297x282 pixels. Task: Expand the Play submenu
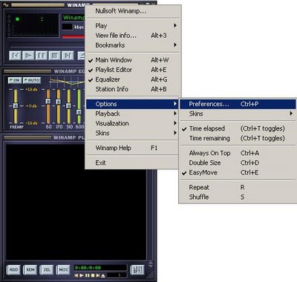pyautogui.click(x=132, y=26)
